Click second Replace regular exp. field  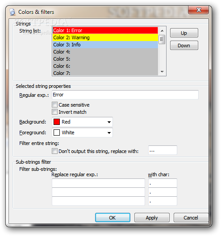click(x=98, y=192)
